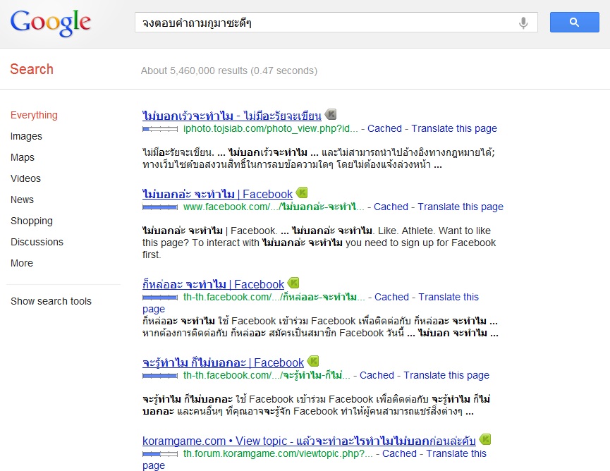Translate the ก็หล่ออะ Facebook result page
610x471 pixels.
pyautogui.click(x=449, y=297)
